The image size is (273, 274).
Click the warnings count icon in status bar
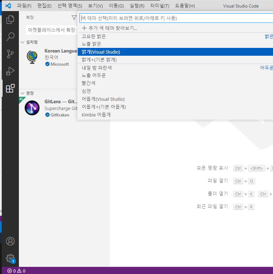click(x=19, y=271)
